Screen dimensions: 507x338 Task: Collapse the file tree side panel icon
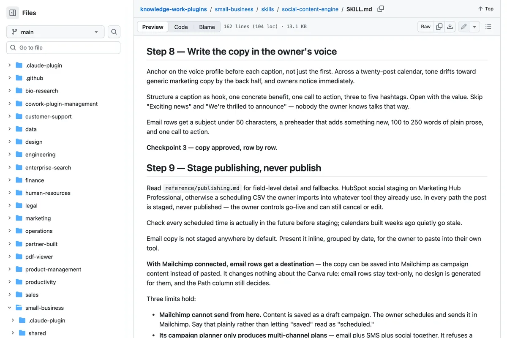(x=13, y=13)
